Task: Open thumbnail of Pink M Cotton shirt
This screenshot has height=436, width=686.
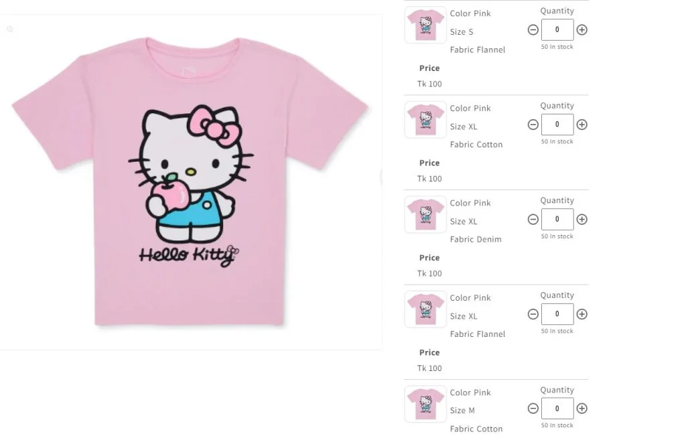Action: coord(425,404)
